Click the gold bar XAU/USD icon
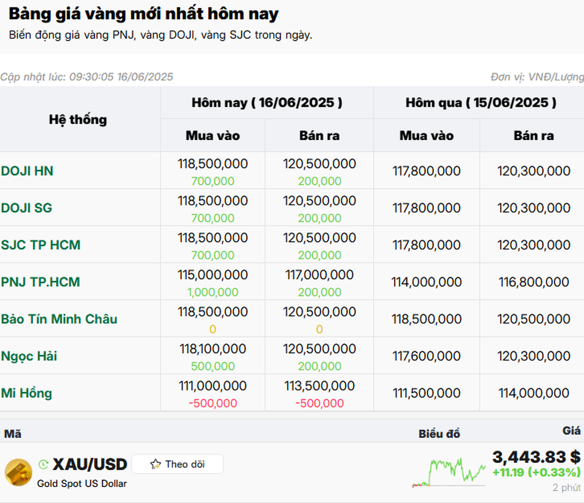Viewport: 584px width, 503px height. click(18, 472)
